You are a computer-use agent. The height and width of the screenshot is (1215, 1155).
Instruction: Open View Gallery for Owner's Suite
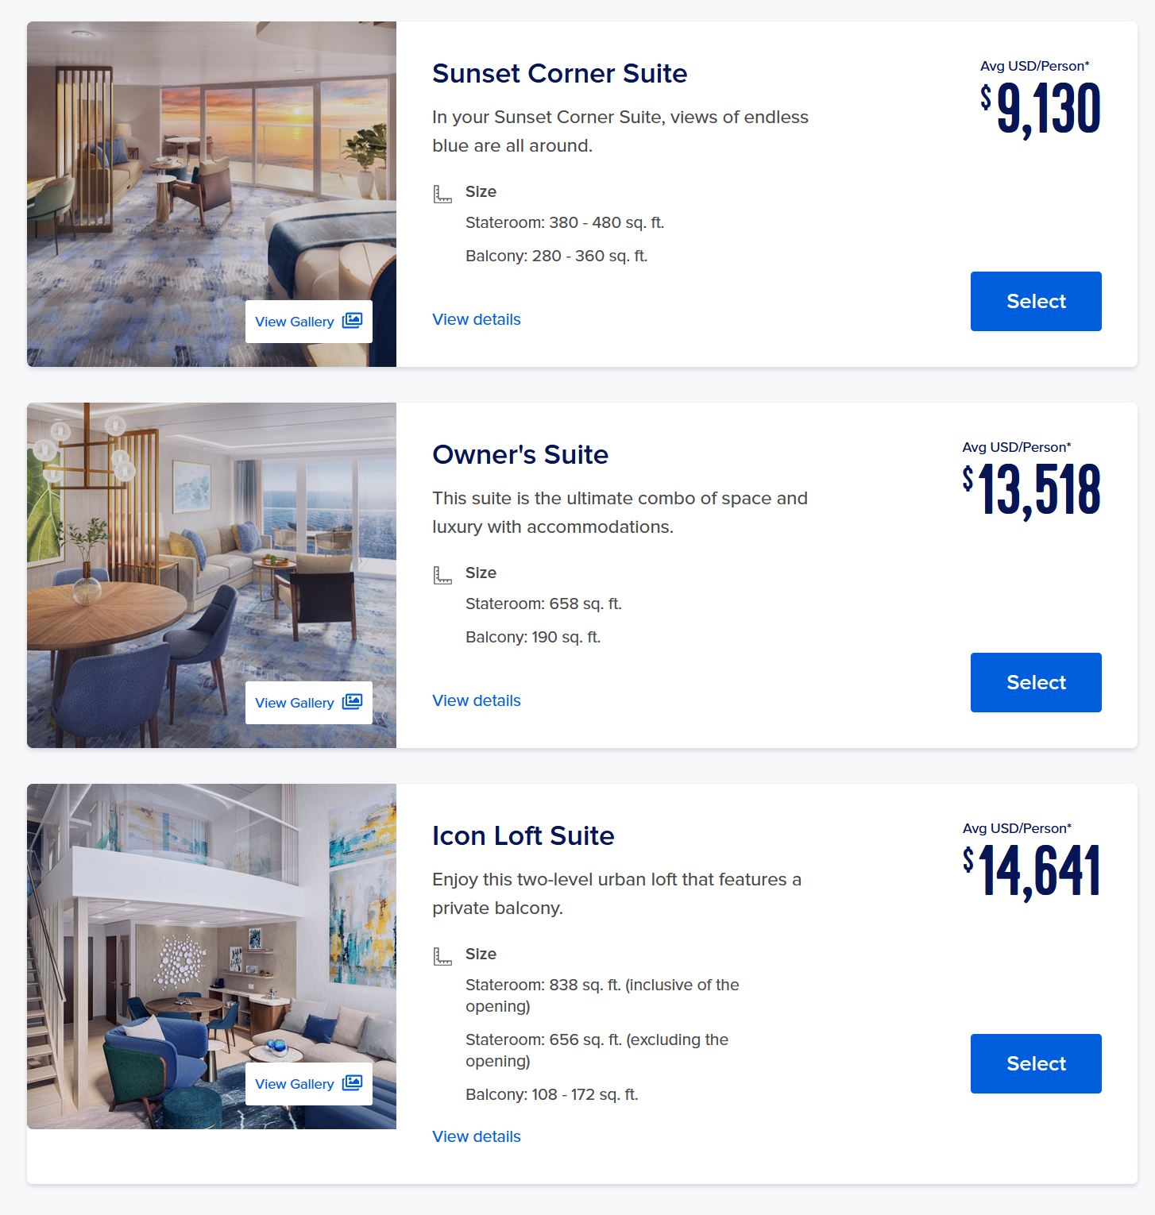[x=309, y=703]
